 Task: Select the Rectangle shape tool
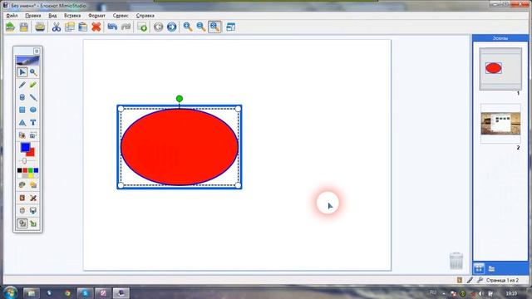click(22, 110)
